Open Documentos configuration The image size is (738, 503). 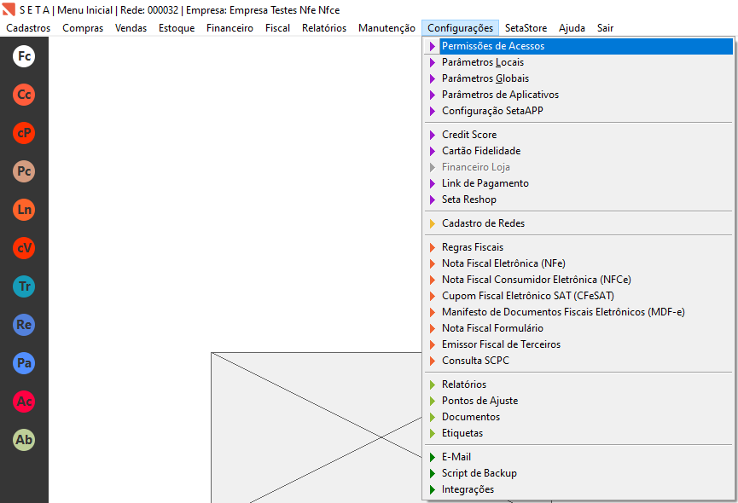579,417
